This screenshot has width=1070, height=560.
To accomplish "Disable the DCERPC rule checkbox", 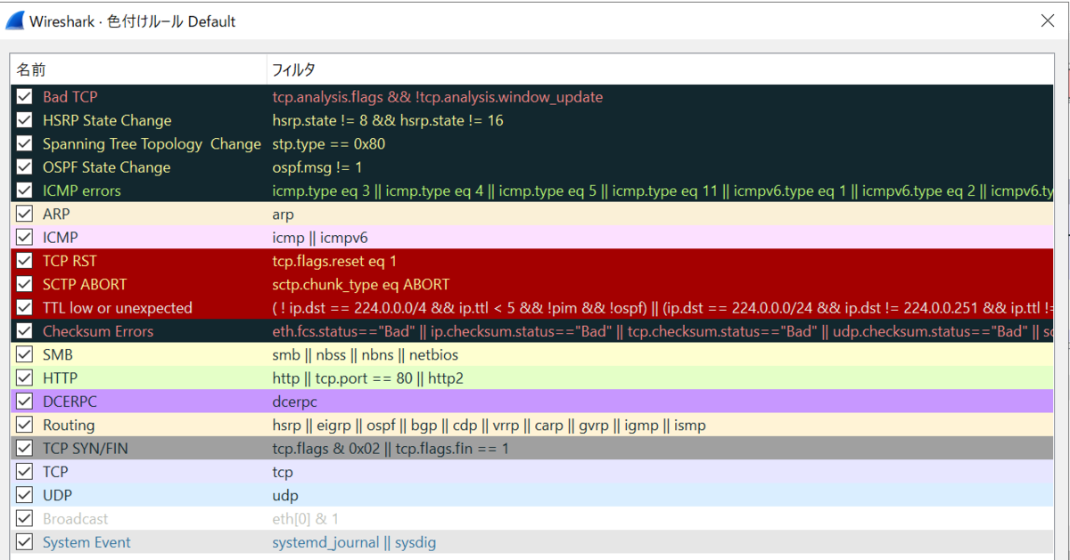I will (x=24, y=402).
